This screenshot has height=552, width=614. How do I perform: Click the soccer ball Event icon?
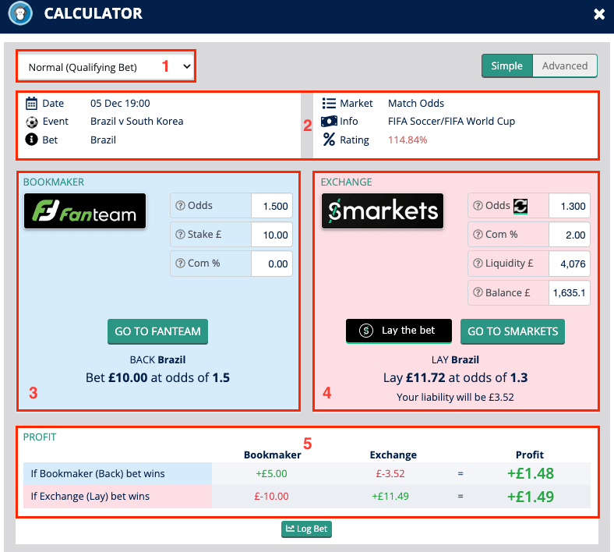31,122
